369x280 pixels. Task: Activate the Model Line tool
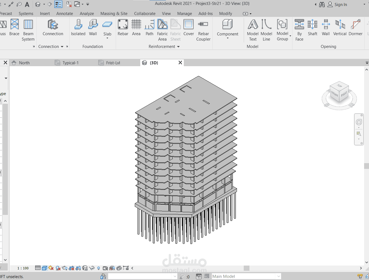click(266, 30)
